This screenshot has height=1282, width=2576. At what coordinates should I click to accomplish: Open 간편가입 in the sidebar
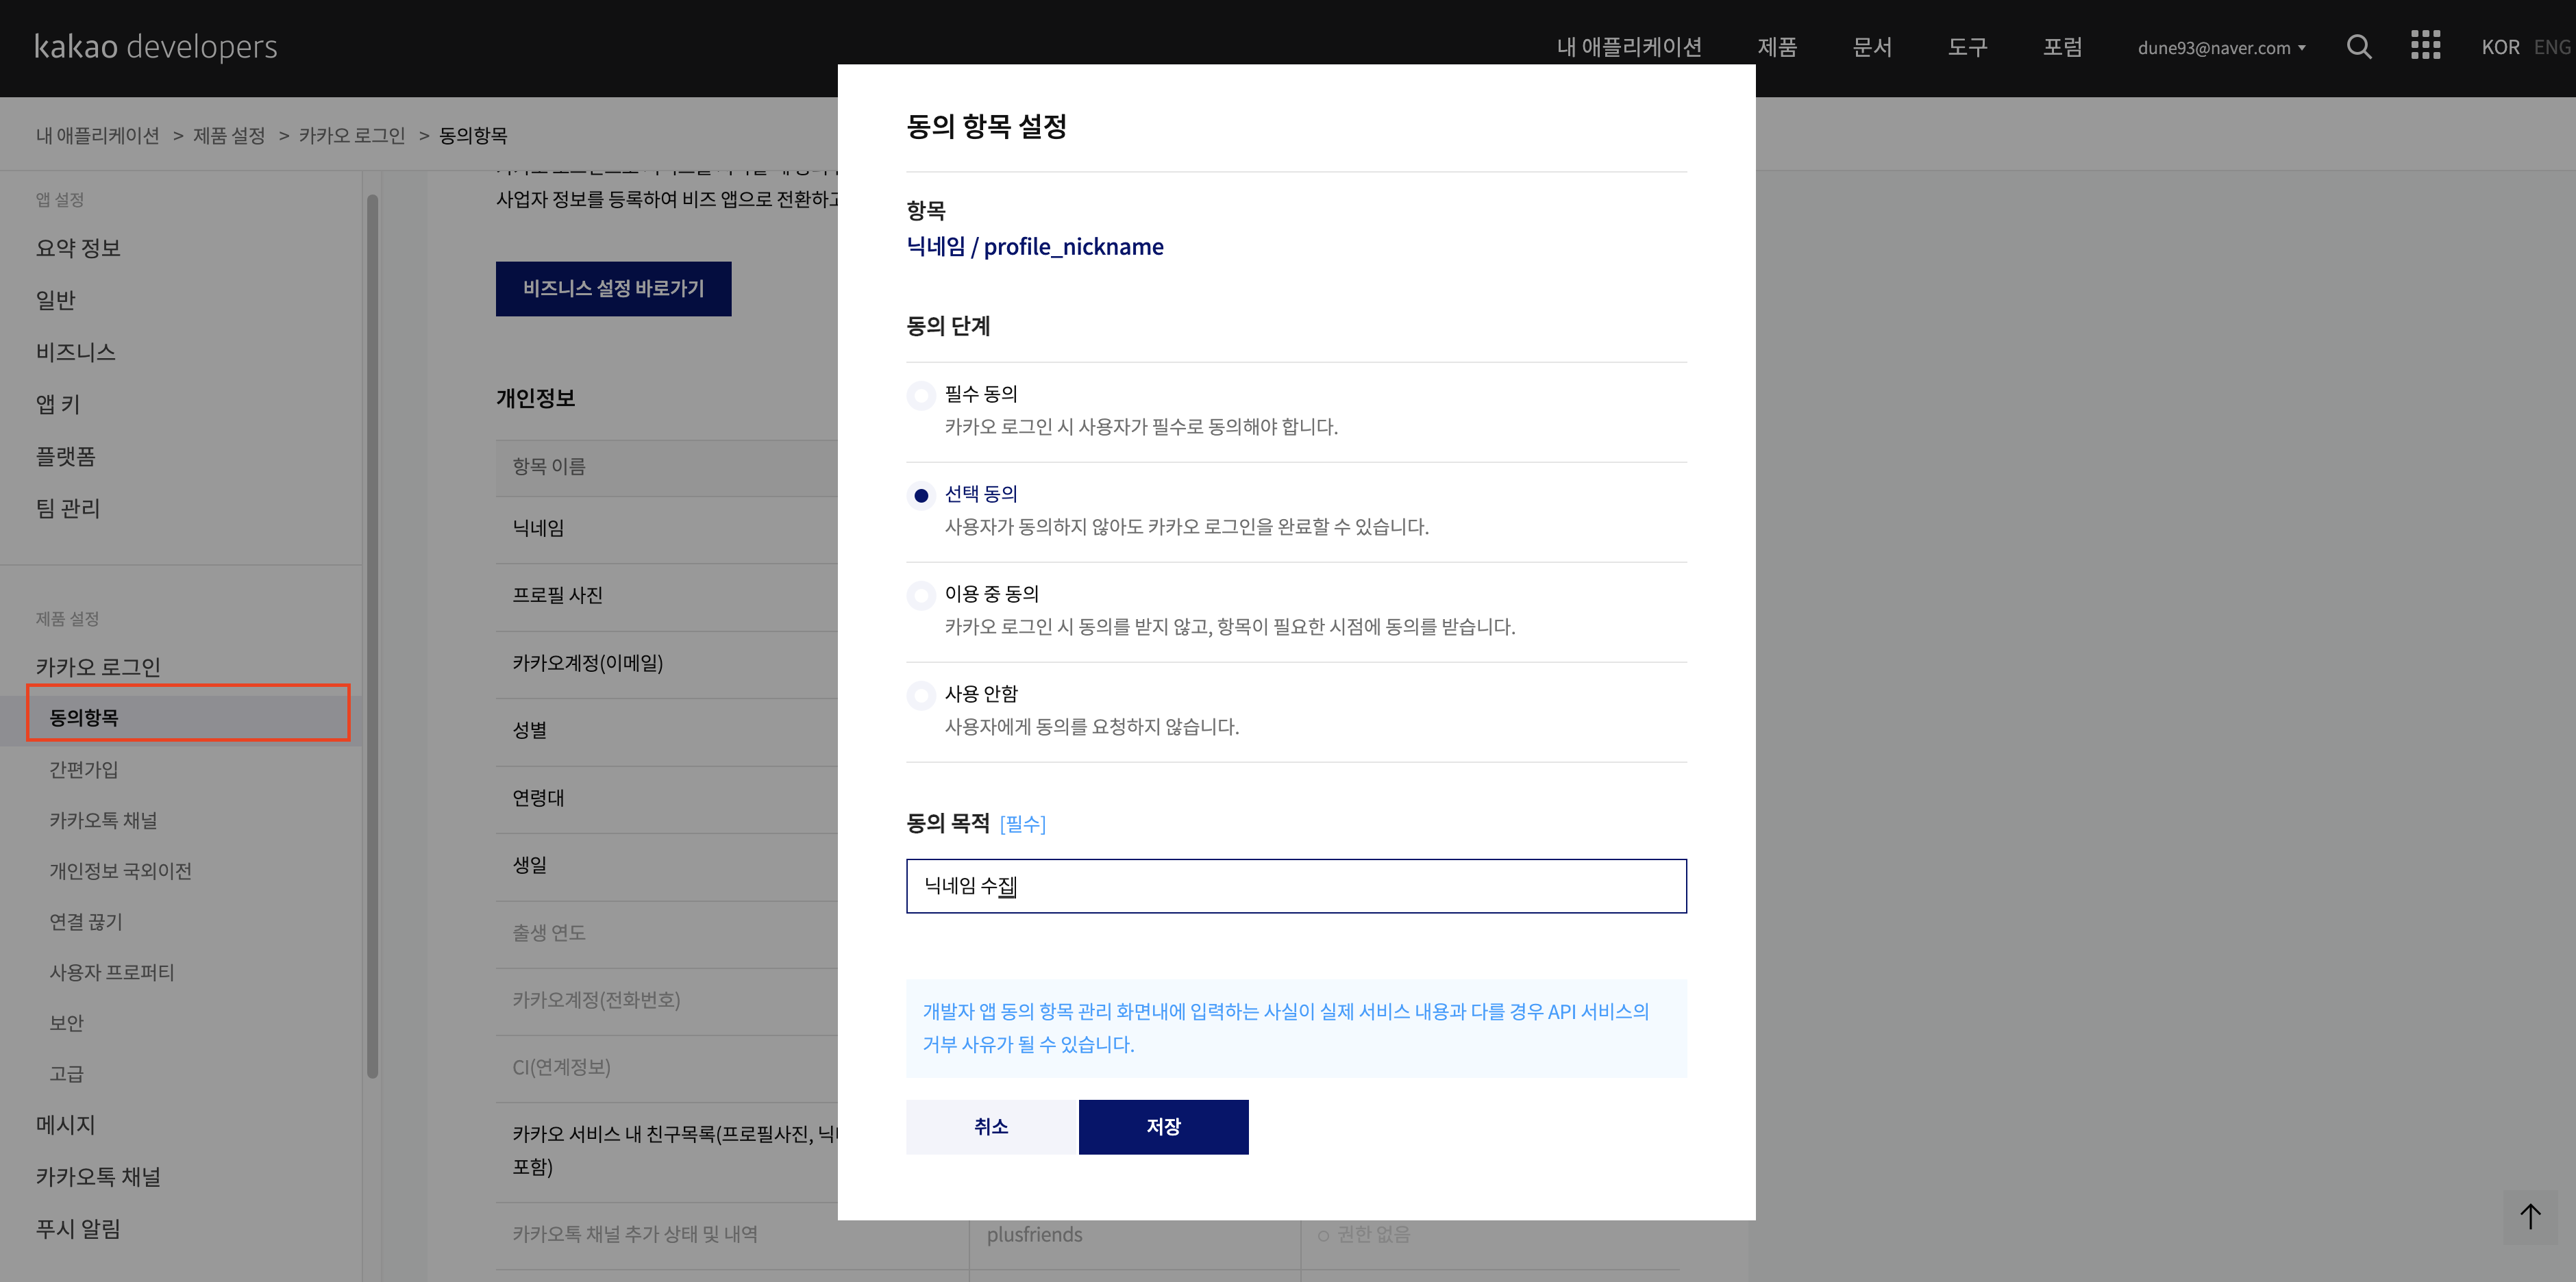click(84, 769)
